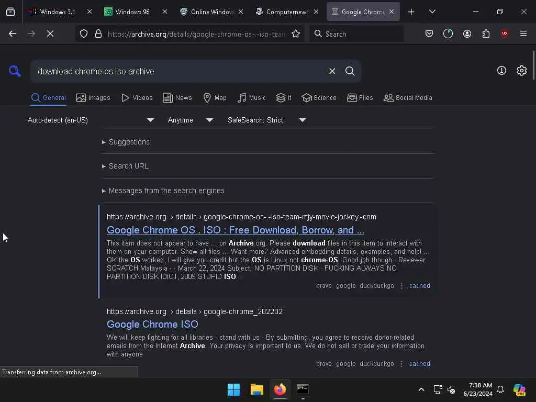536x402 pixels.
Task: Open cached version of first result
Action: coord(419,286)
